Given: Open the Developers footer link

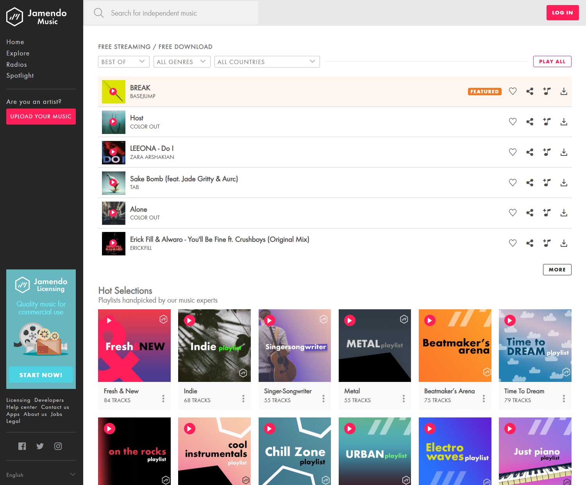Looking at the screenshot, I should pyautogui.click(x=49, y=400).
